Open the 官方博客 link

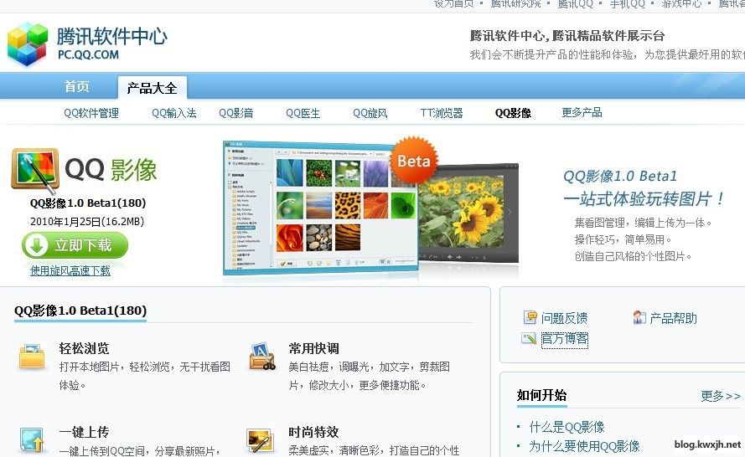click(565, 339)
